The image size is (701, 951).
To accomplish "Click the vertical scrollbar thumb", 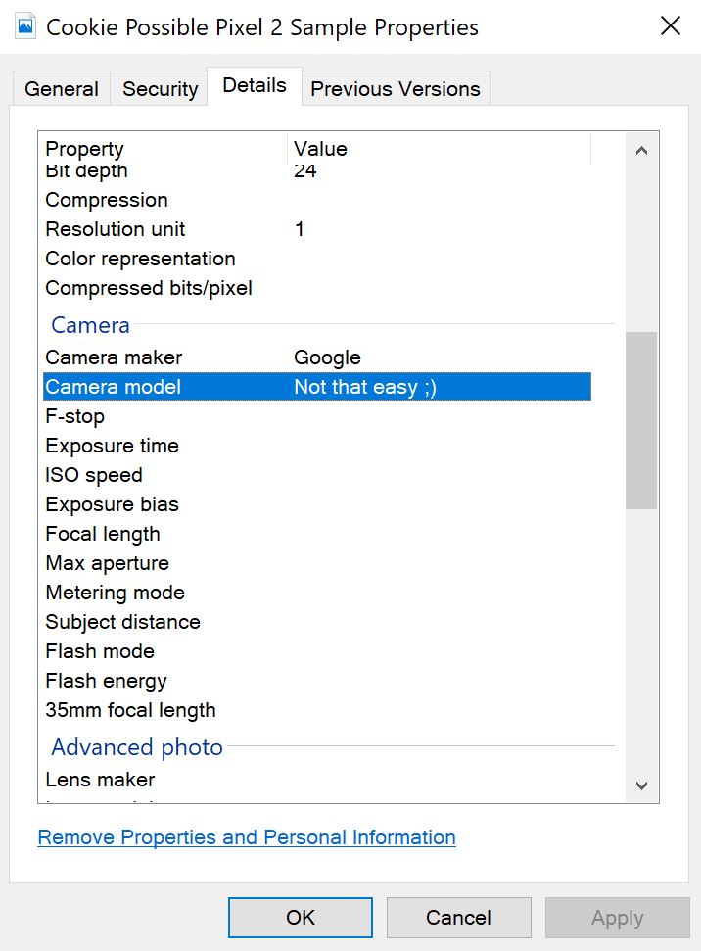I will [641, 420].
